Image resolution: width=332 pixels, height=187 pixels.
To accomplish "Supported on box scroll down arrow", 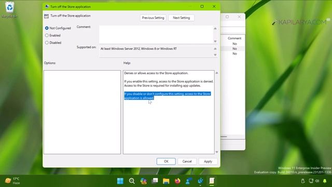I will click(x=215, y=55).
